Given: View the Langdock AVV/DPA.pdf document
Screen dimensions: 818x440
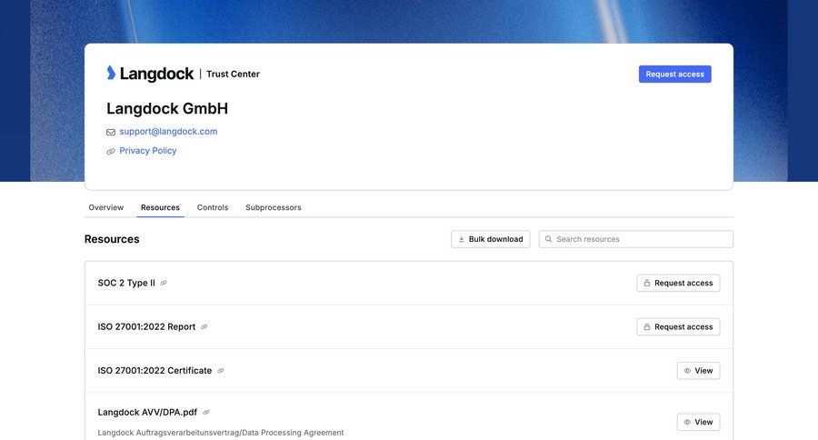Looking at the screenshot, I should 699,422.
